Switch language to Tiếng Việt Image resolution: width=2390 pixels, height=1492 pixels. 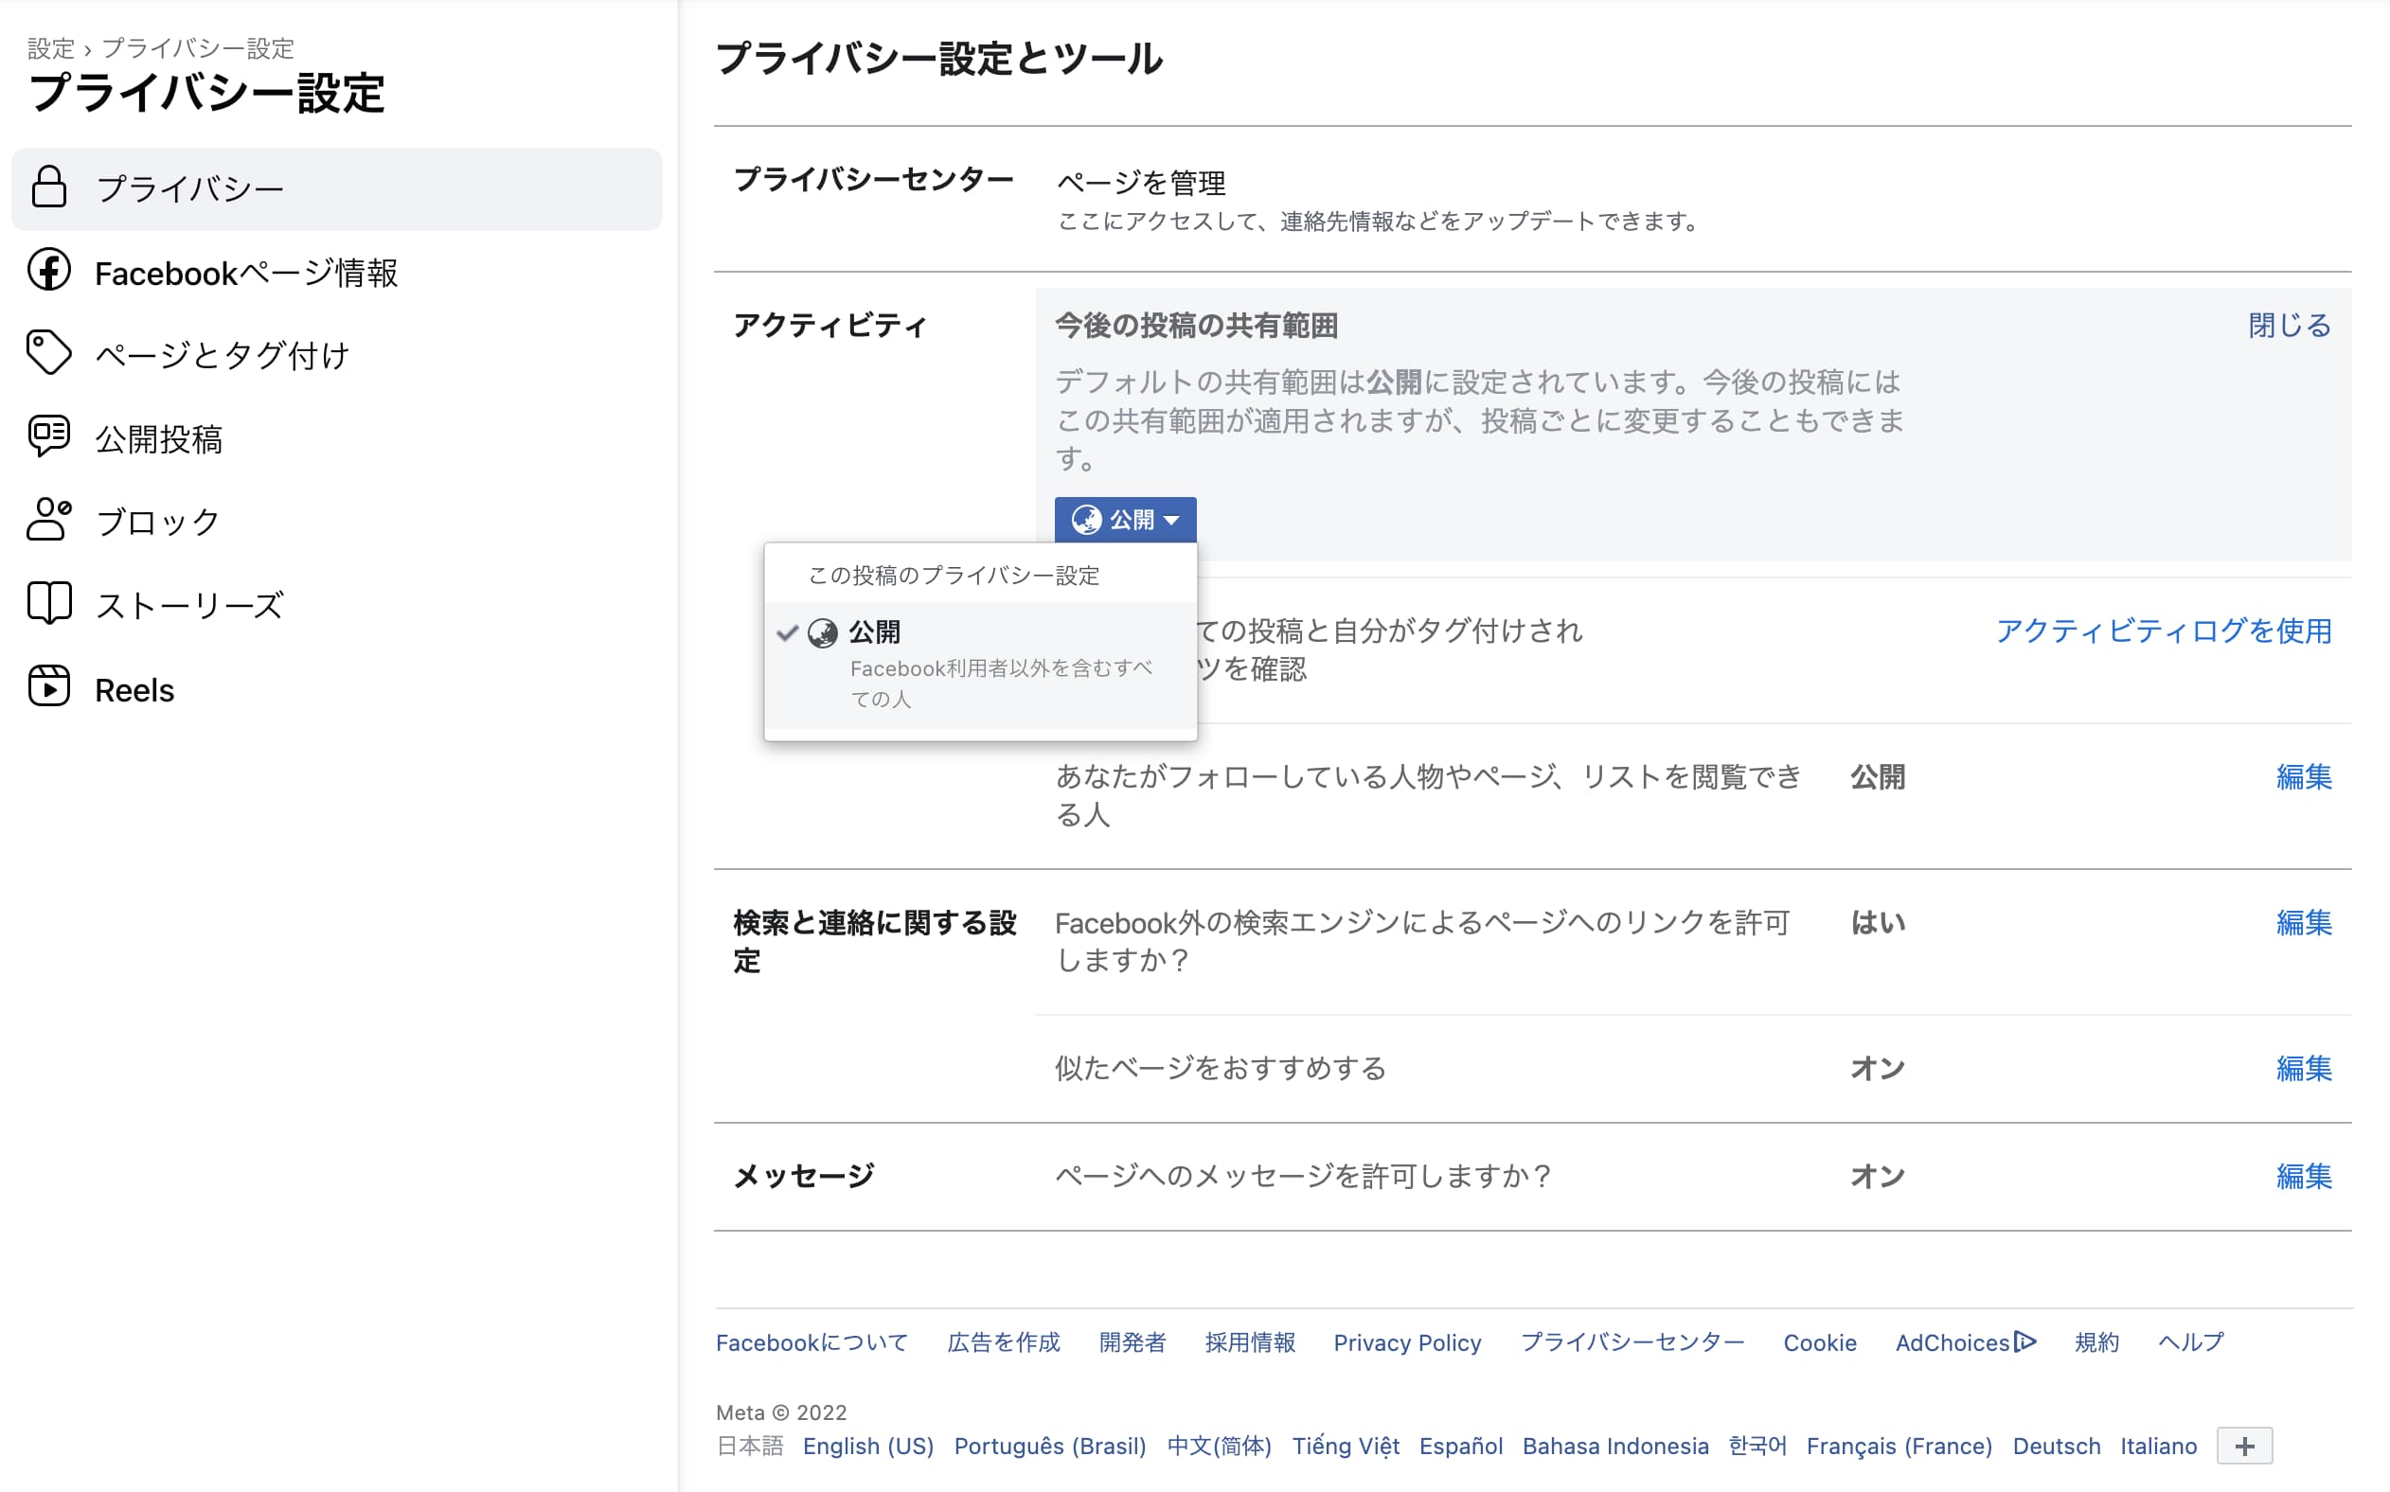pyautogui.click(x=1345, y=1446)
